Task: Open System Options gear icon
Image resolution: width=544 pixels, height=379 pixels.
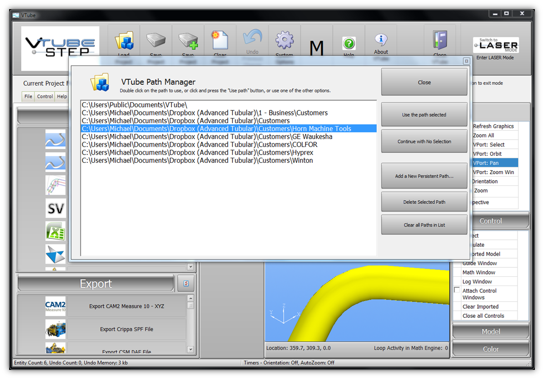Action: coord(284,42)
